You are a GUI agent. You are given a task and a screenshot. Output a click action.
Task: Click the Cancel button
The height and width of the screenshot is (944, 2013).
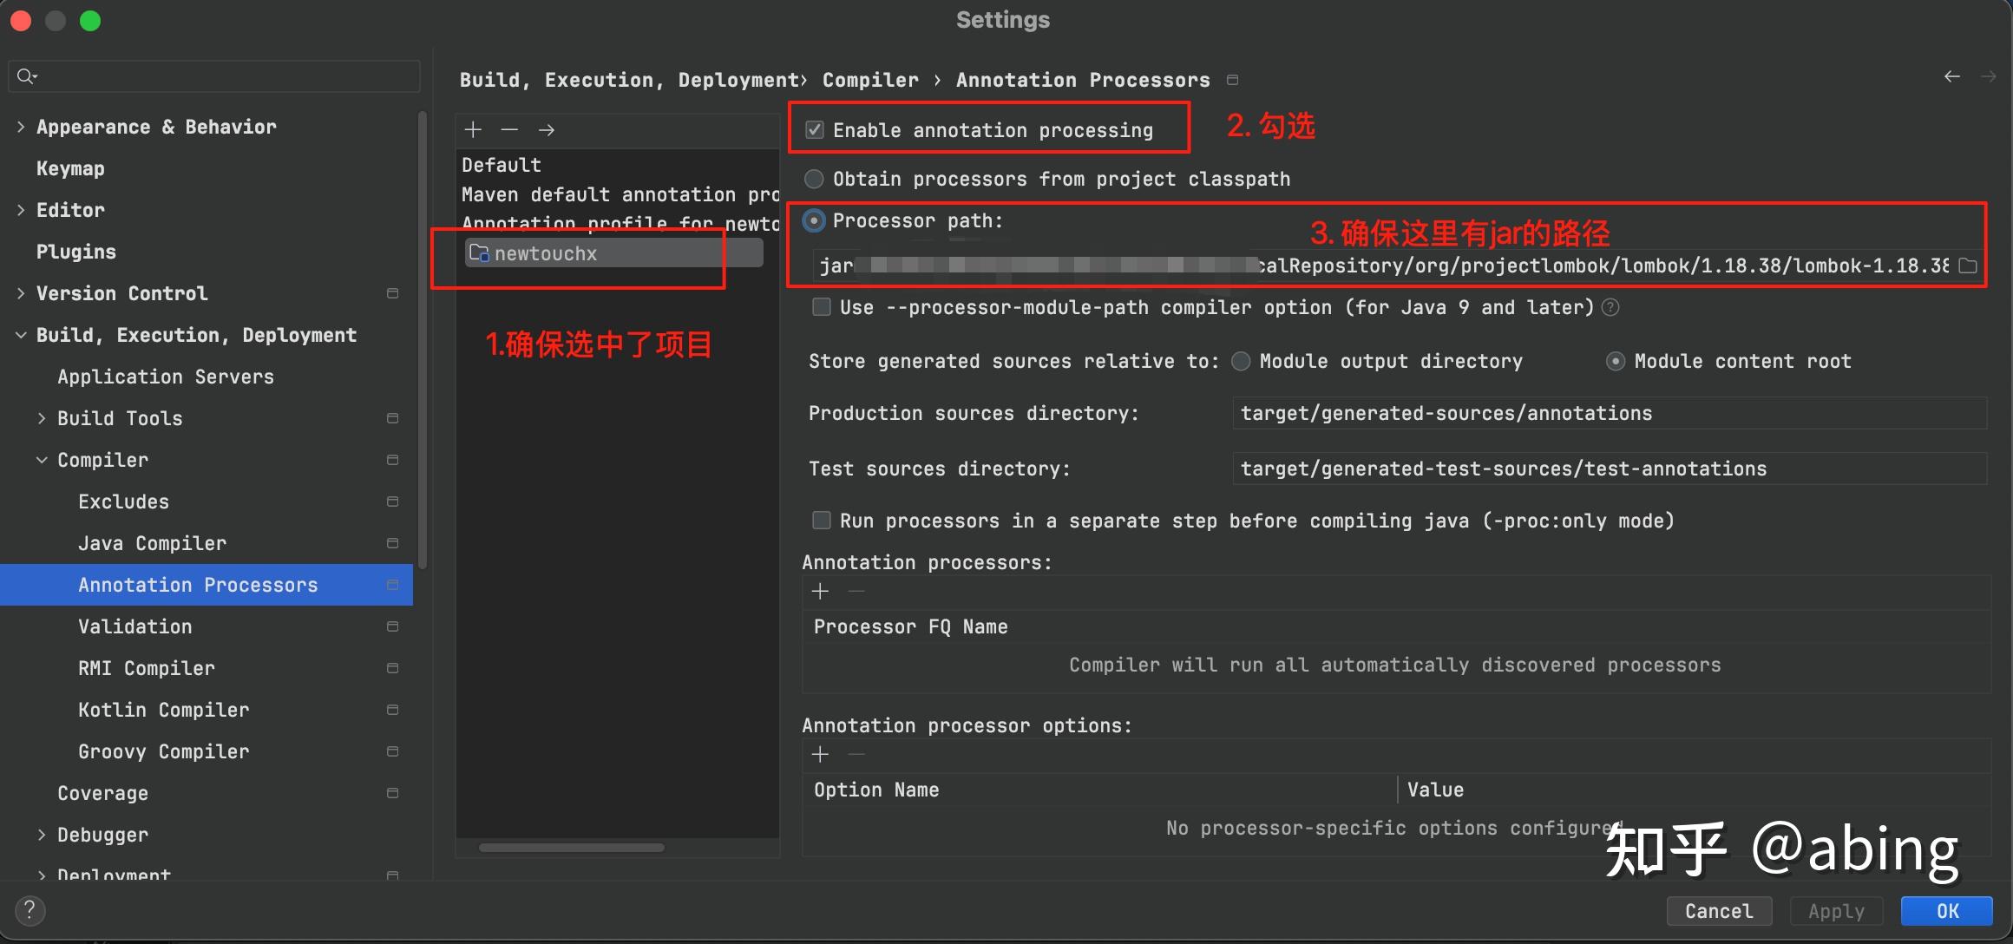1719,911
